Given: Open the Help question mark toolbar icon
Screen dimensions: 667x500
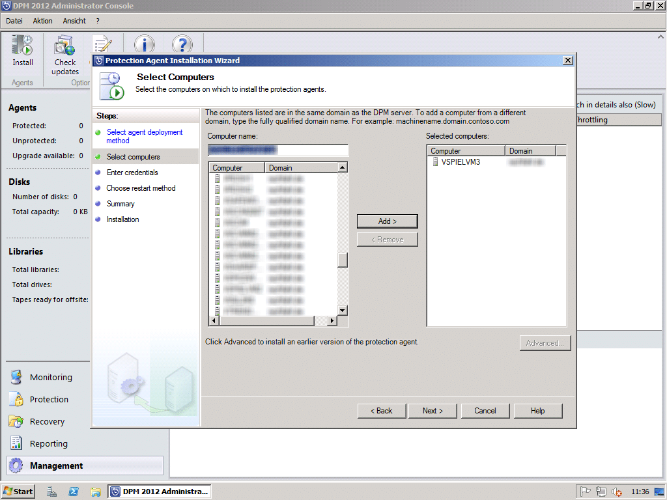Looking at the screenshot, I should click(x=182, y=44).
